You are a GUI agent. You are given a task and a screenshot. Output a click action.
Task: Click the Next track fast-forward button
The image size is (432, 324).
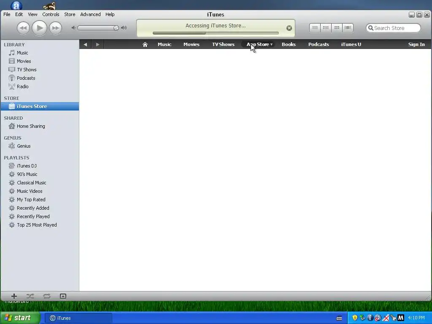tap(55, 28)
